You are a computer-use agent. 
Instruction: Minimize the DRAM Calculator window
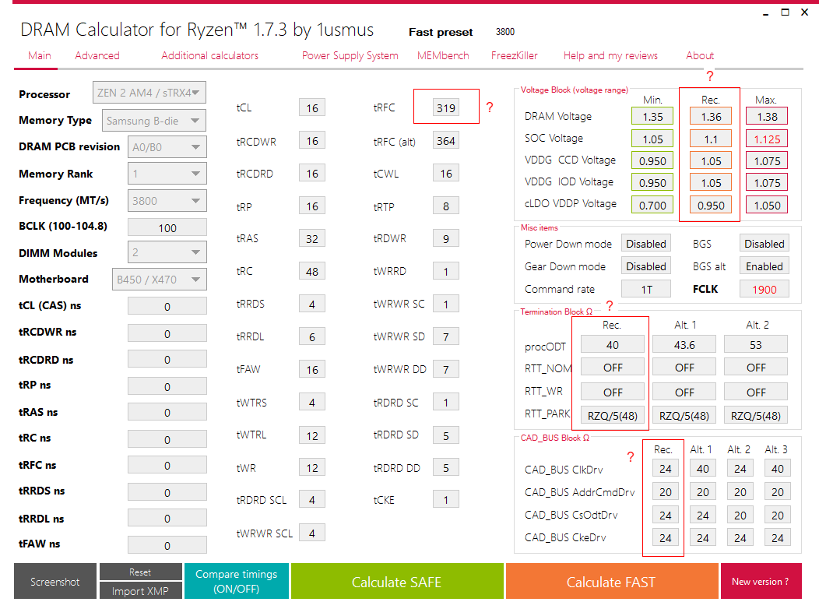766,13
